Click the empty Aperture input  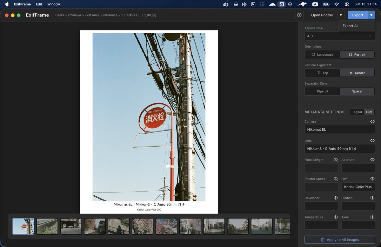[x=358, y=168]
